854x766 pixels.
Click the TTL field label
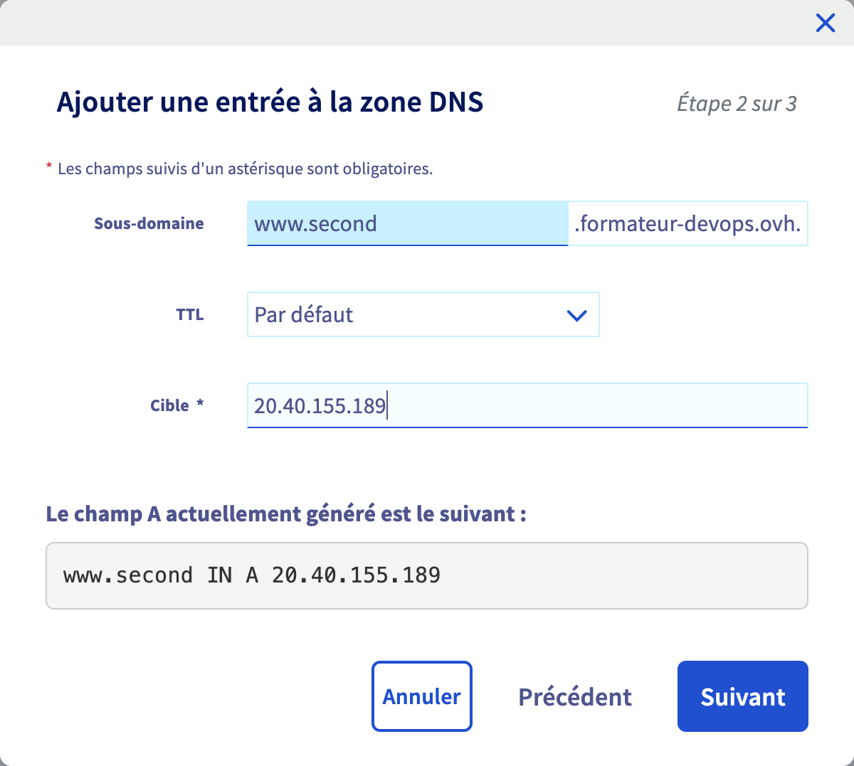pos(190,314)
